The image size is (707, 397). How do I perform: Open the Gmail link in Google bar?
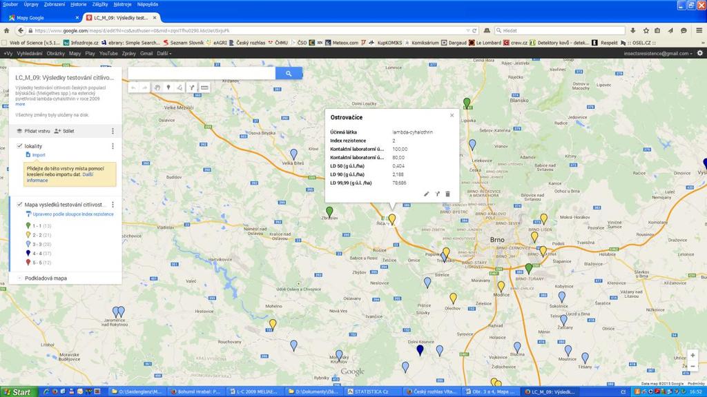coord(146,53)
